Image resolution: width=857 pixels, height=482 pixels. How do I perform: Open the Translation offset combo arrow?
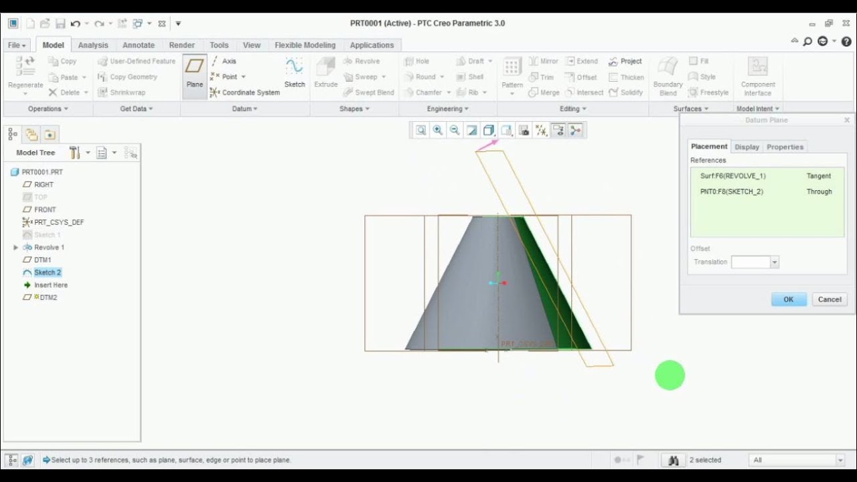click(x=775, y=262)
